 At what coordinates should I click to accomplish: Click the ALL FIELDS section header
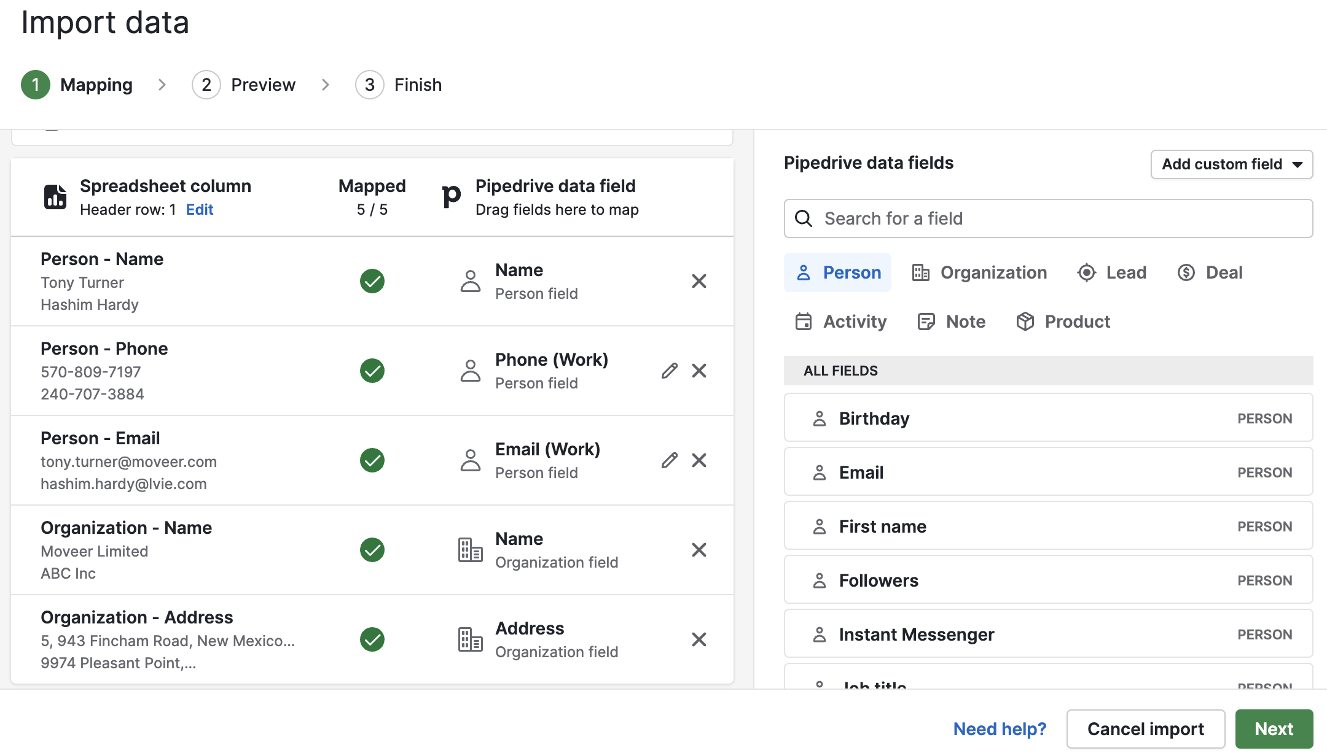click(x=1048, y=371)
